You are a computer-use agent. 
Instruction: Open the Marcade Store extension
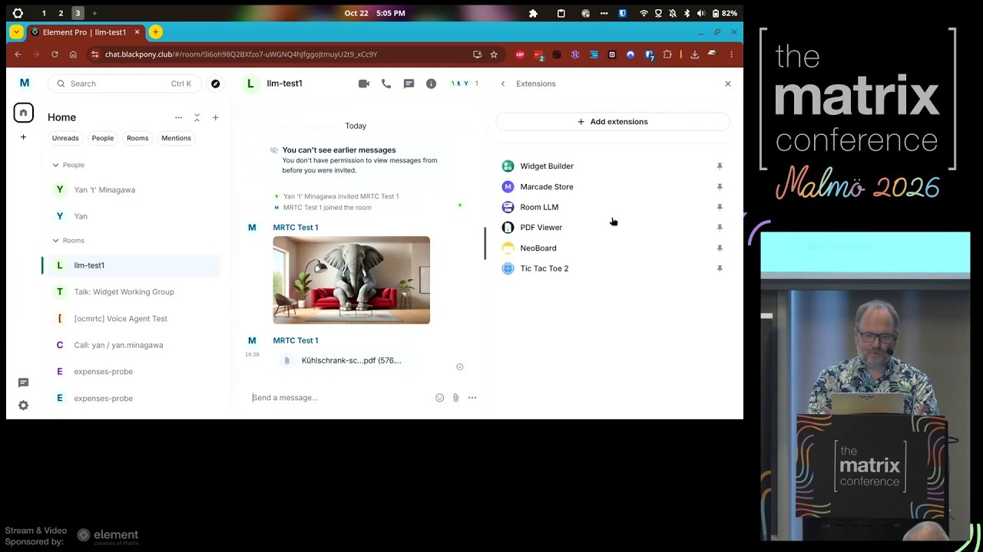(x=547, y=187)
